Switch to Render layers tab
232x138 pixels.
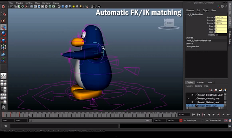[200, 83]
